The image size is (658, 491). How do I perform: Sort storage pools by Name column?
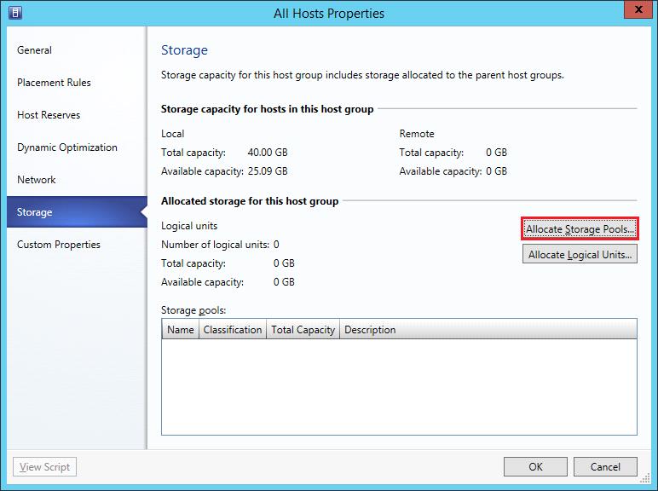[180, 330]
